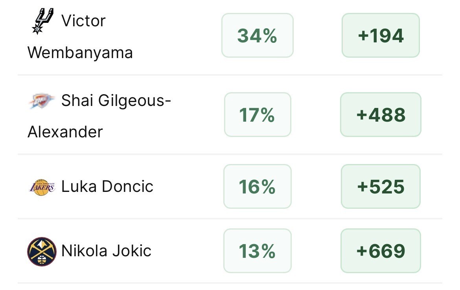Click the word Wembanyama on second line
Screen dimensions: 460x290
click(x=80, y=53)
